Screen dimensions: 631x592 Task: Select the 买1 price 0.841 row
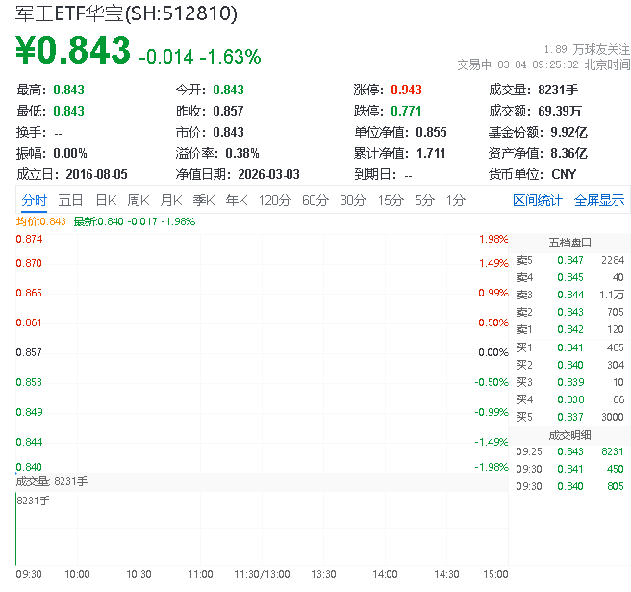tap(569, 347)
